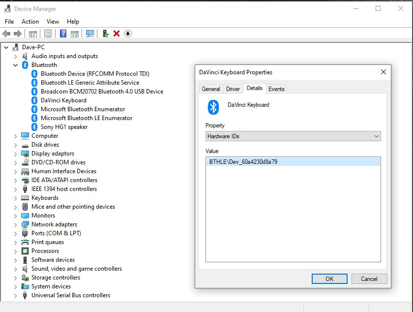Screen dimensions: 413x312
Task: Select Microsoft Bluetooth LE Enumerator entry
Action: point(87,118)
